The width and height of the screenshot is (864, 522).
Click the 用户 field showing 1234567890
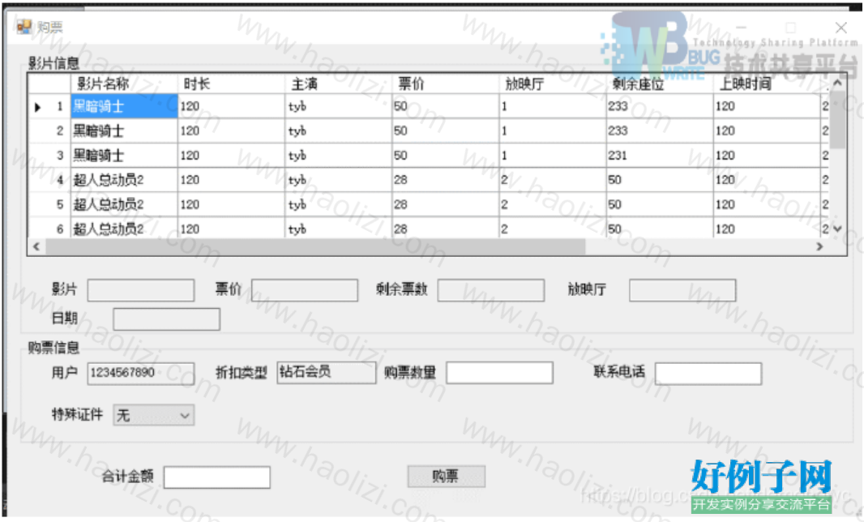pyautogui.click(x=141, y=373)
